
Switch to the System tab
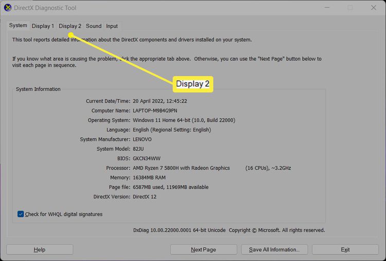18,25
